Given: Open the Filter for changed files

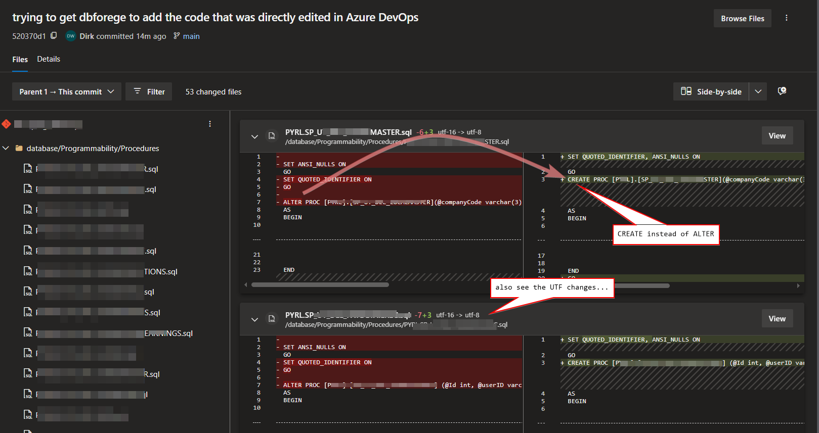Looking at the screenshot, I should tap(149, 91).
